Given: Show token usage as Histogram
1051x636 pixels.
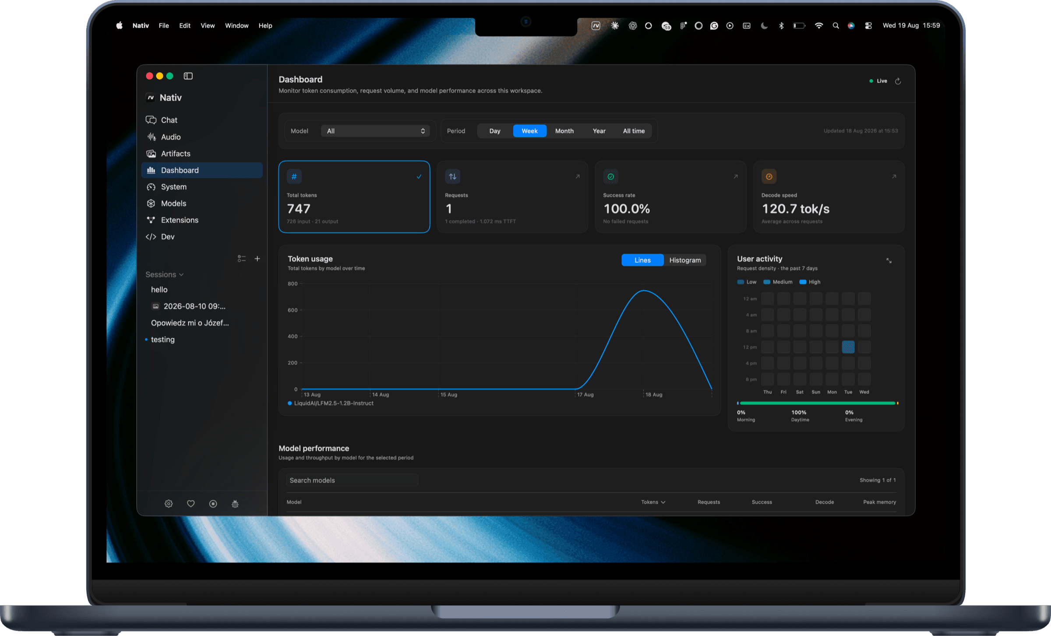Looking at the screenshot, I should coord(685,260).
